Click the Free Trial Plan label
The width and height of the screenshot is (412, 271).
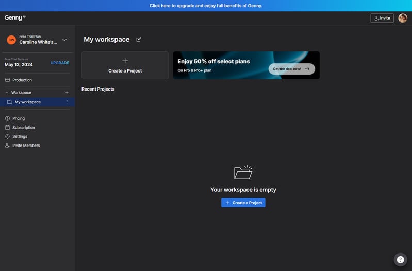pos(30,37)
